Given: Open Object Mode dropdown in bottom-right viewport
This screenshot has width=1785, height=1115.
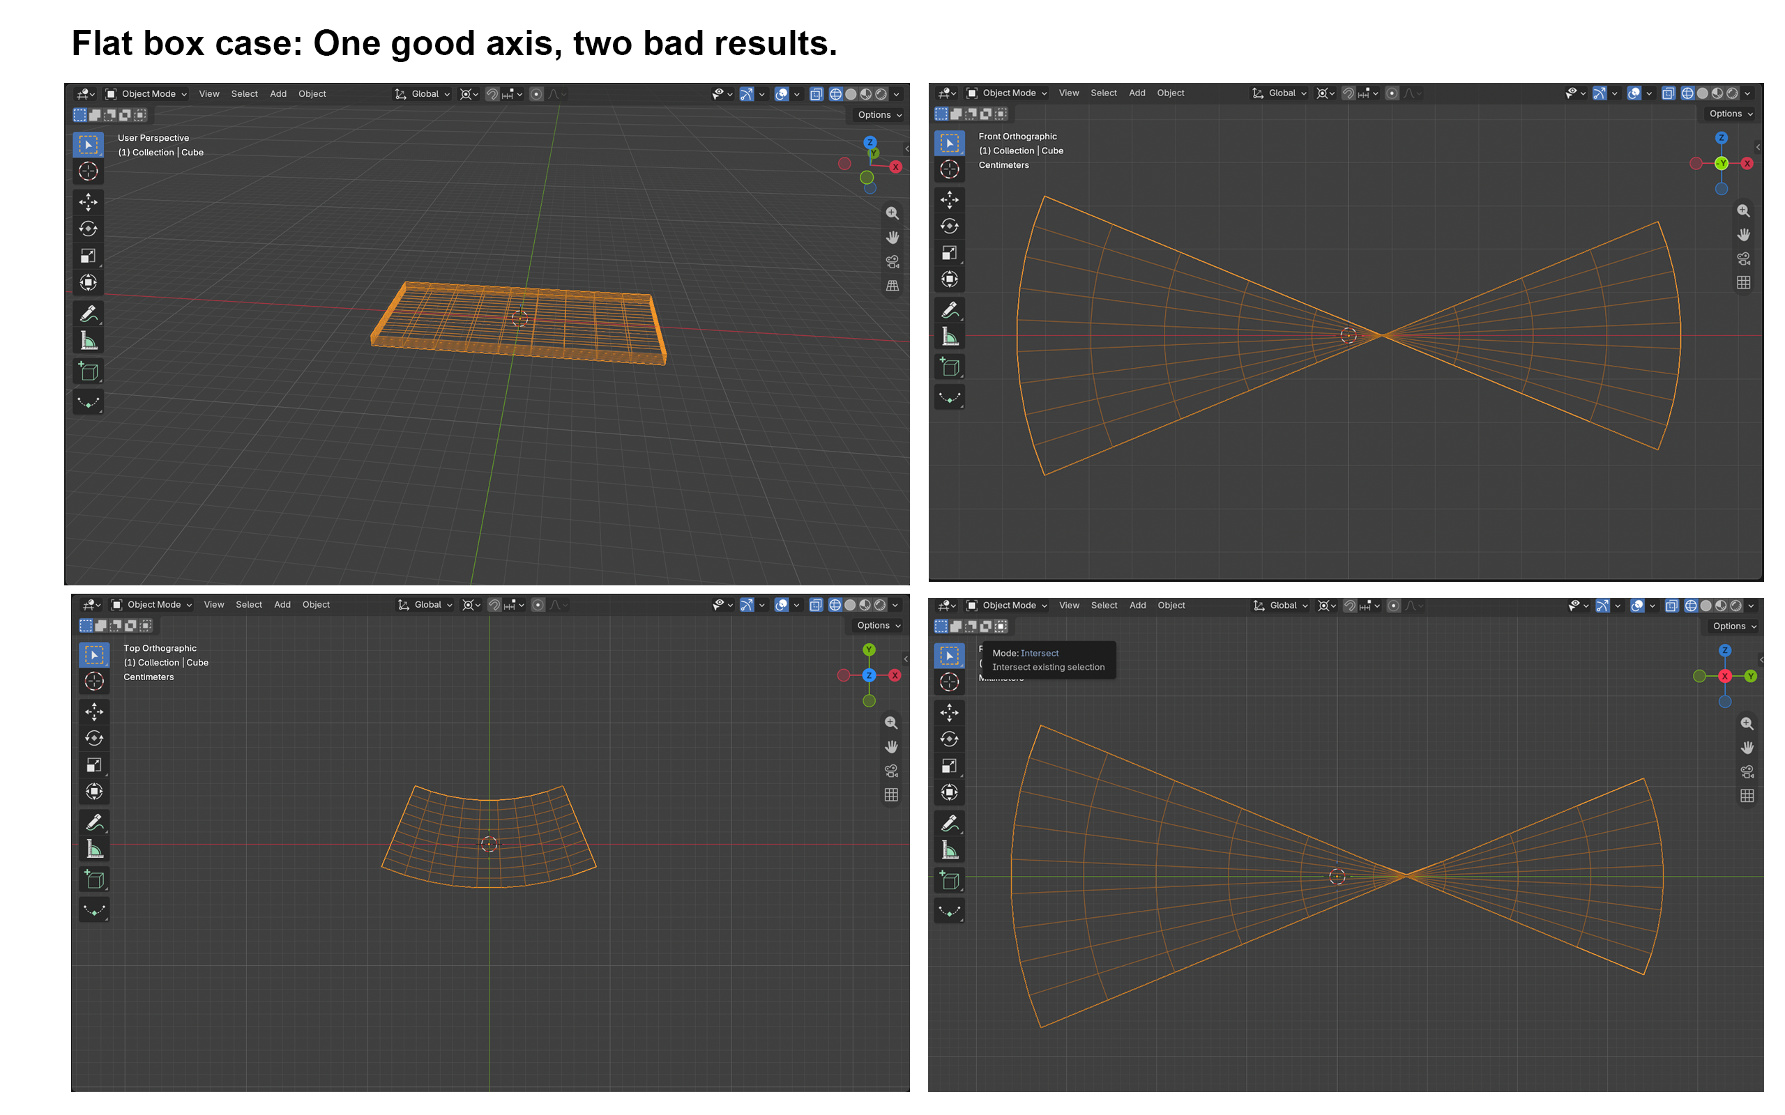Looking at the screenshot, I should tap(1008, 606).
